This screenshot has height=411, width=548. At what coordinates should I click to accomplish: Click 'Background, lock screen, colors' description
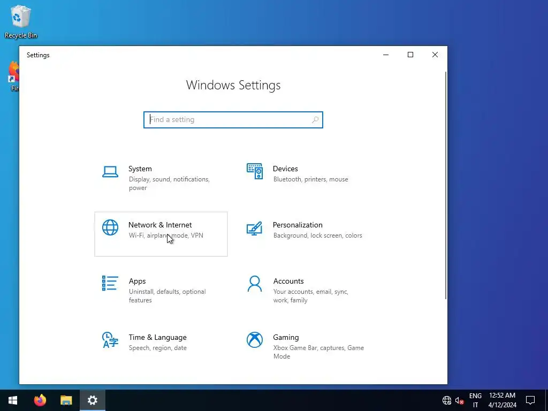click(x=318, y=235)
